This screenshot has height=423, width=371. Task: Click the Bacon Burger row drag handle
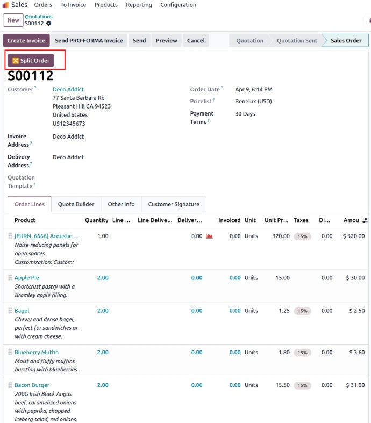point(10,385)
